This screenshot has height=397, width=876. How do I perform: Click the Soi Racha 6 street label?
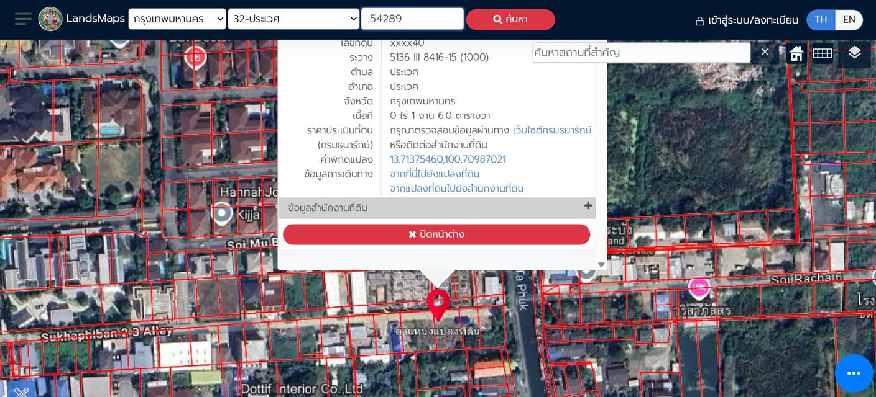coord(806,279)
